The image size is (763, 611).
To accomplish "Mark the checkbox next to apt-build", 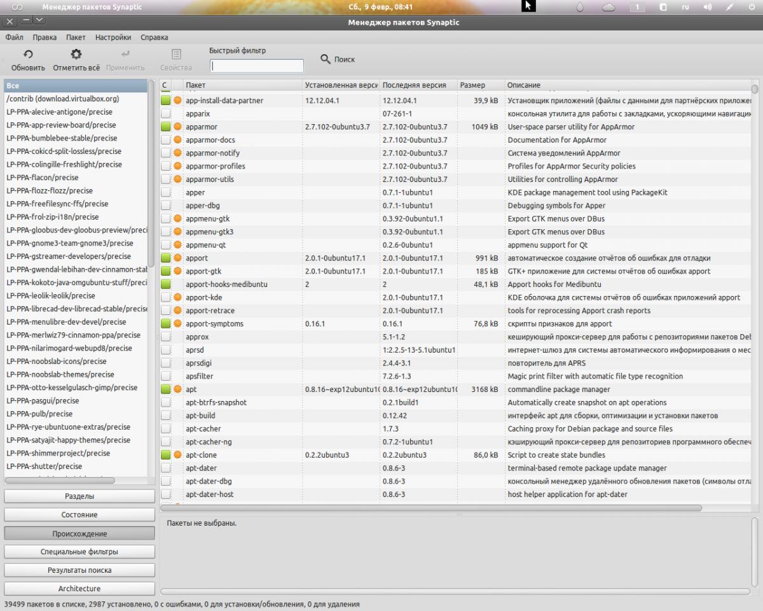I will point(166,416).
